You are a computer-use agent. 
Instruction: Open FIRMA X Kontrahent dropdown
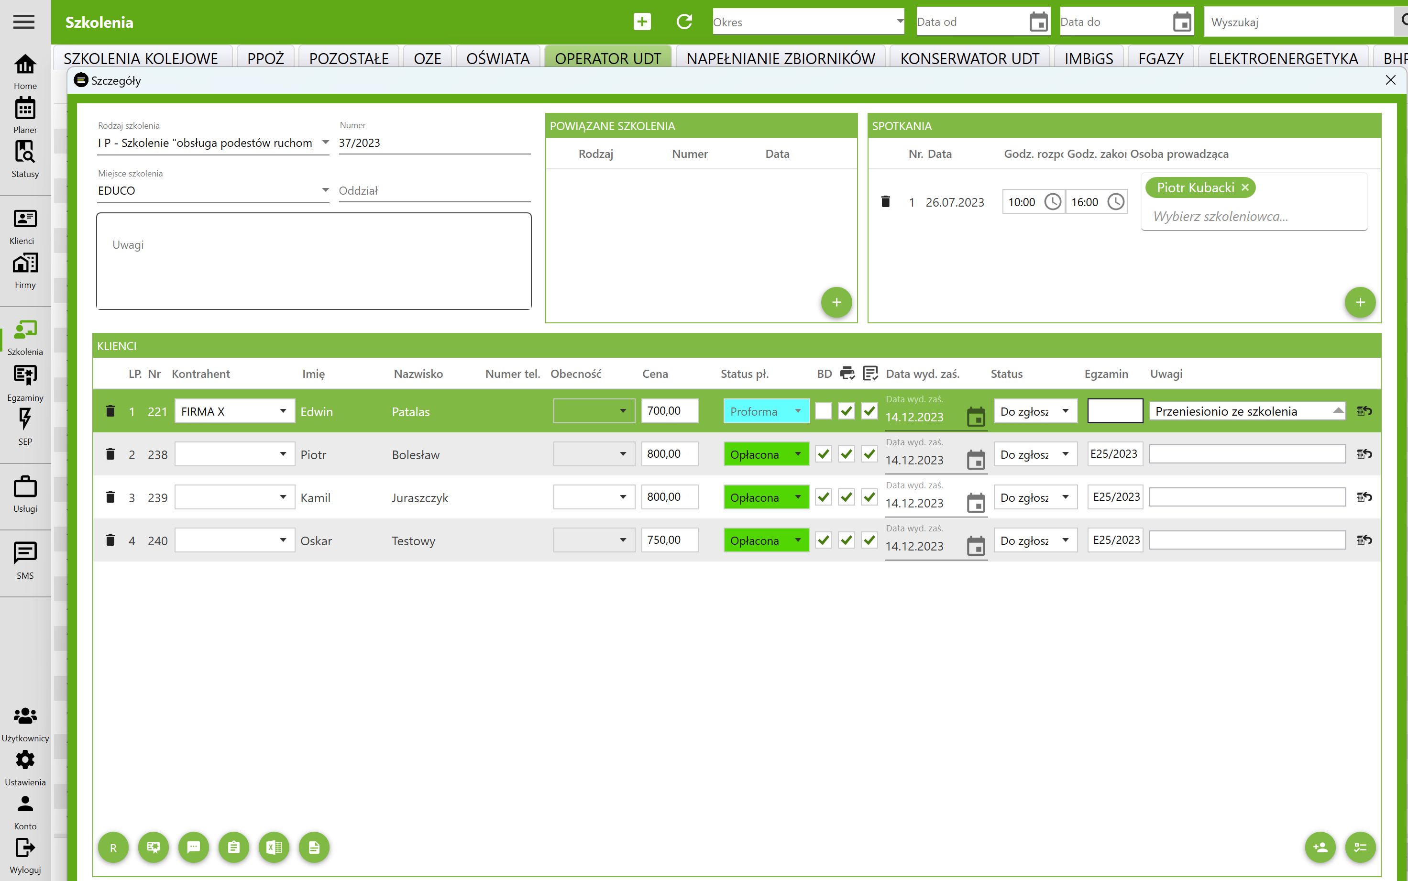(x=235, y=411)
